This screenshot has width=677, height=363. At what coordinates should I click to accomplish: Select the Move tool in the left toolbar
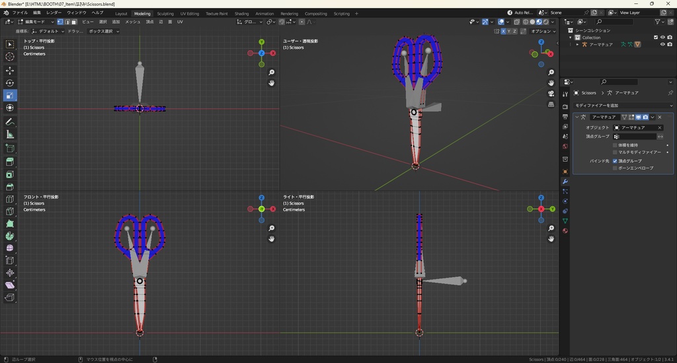pyautogui.click(x=10, y=70)
